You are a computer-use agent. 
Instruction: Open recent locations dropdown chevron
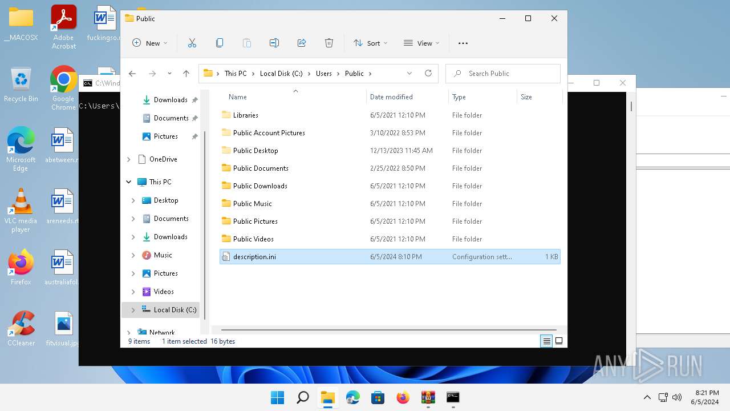click(169, 74)
